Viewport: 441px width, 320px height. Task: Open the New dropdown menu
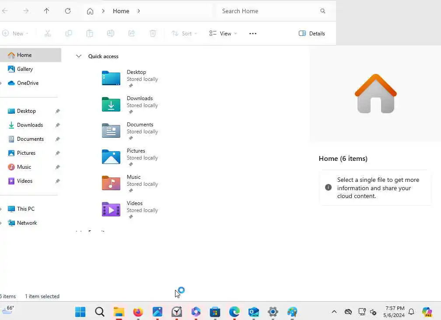[x=15, y=33]
